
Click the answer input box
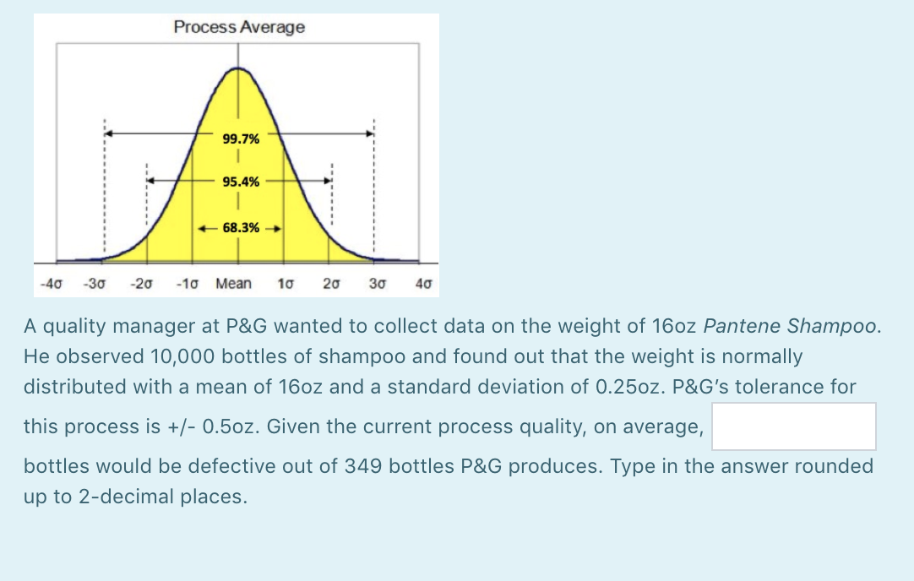click(x=793, y=426)
